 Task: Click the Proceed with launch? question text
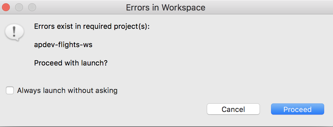[x=71, y=63]
